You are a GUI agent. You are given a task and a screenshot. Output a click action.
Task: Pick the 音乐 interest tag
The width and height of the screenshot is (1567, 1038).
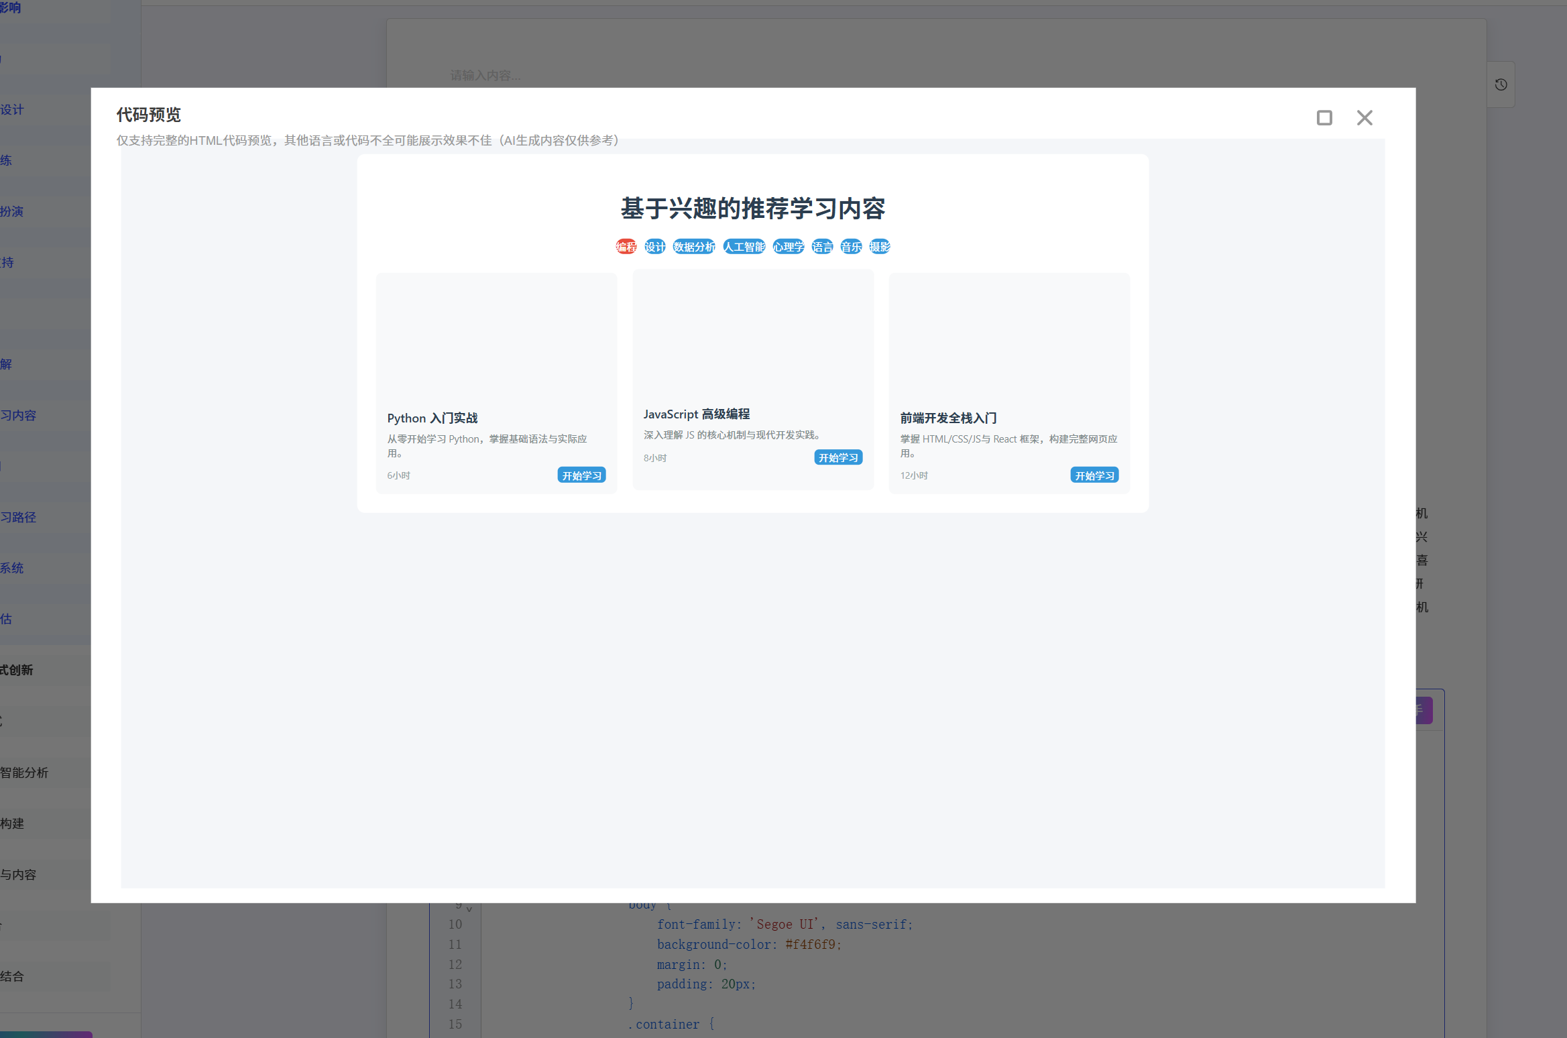[851, 247]
